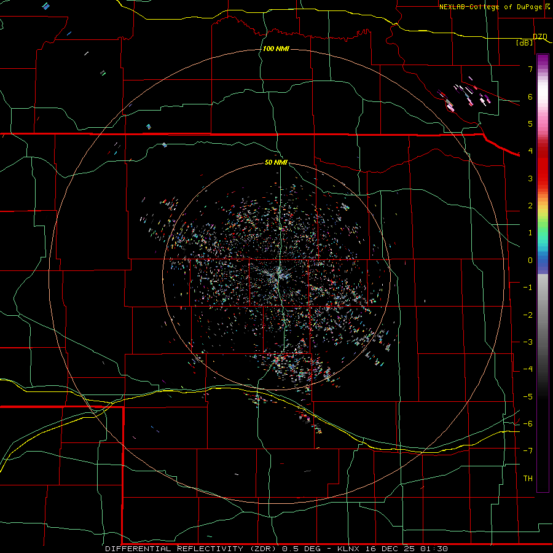553x553 pixels.
Task: Click the 7 value on the color scale
Action: [530, 69]
